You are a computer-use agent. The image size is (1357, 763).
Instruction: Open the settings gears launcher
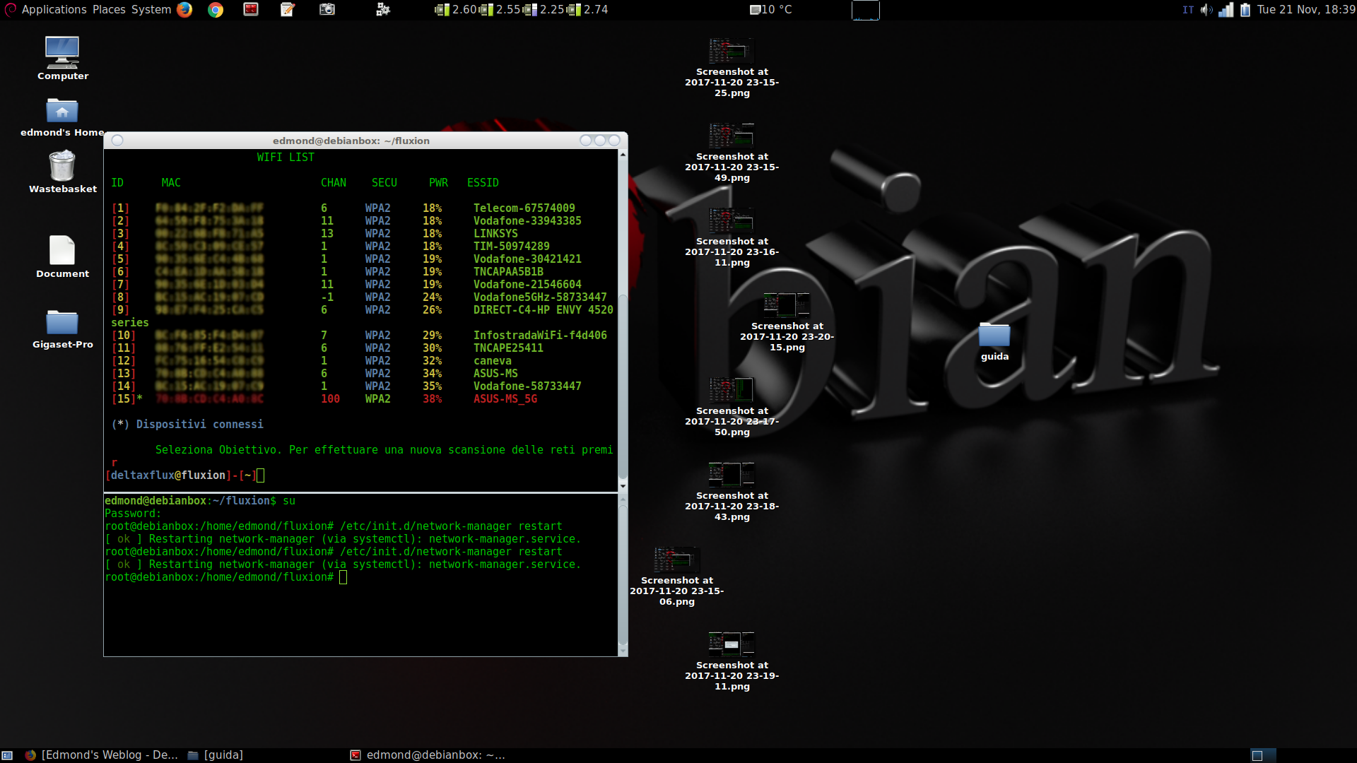[x=382, y=9]
